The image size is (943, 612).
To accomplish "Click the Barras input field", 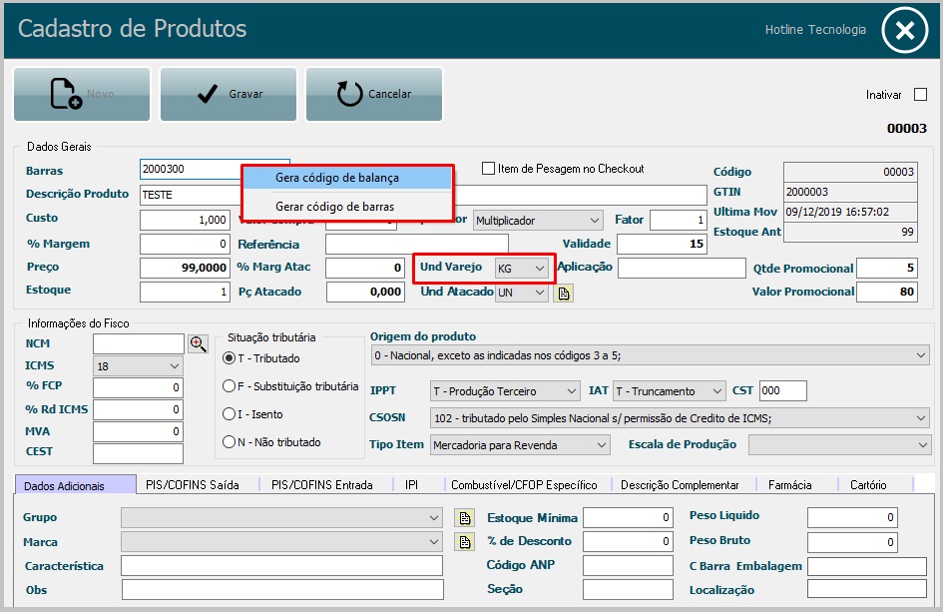I will (191, 169).
